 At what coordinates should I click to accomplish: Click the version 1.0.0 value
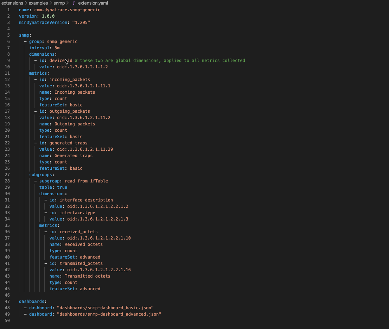tap(48, 16)
